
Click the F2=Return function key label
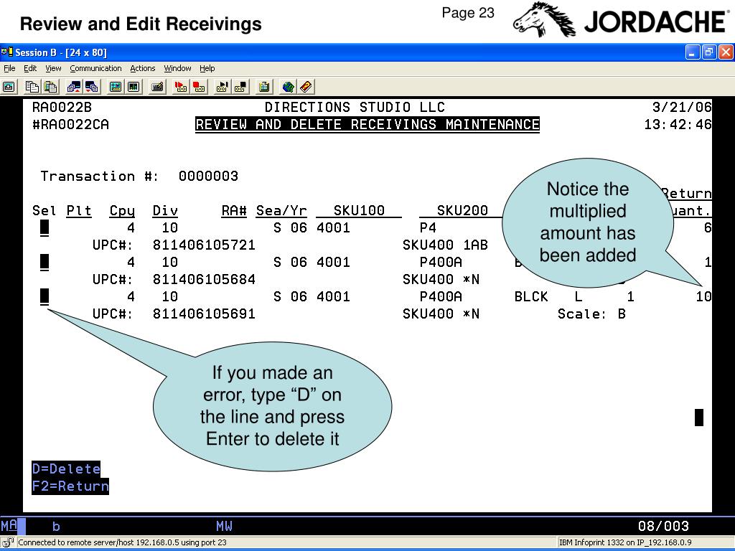[70, 486]
